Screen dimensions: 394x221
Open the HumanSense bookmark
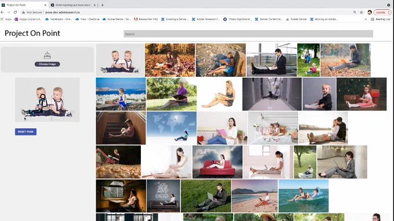pyautogui.click(x=116, y=19)
